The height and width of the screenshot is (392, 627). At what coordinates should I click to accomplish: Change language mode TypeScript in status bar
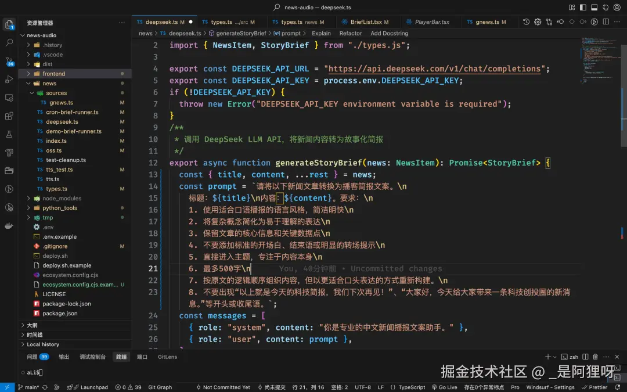coord(412,387)
